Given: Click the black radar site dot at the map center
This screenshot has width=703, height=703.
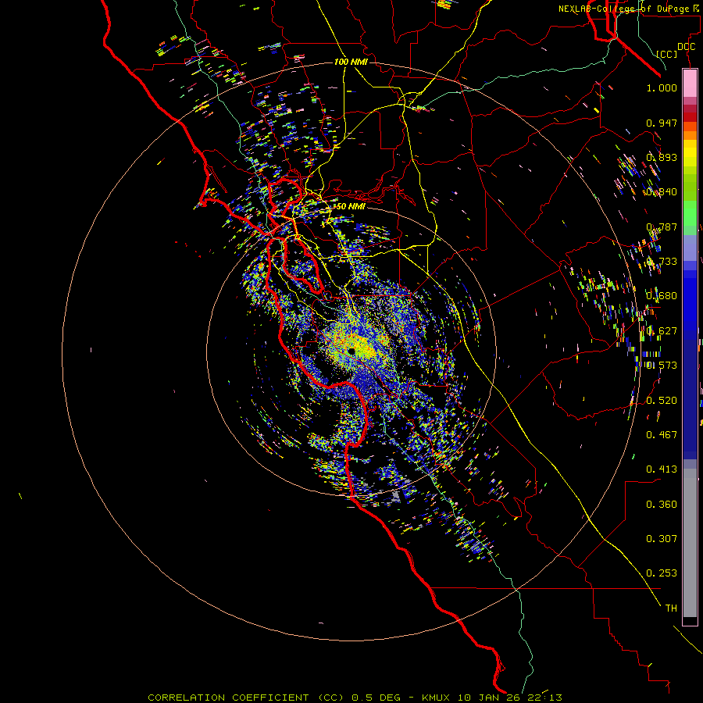Looking at the screenshot, I should click(x=351, y=351).
